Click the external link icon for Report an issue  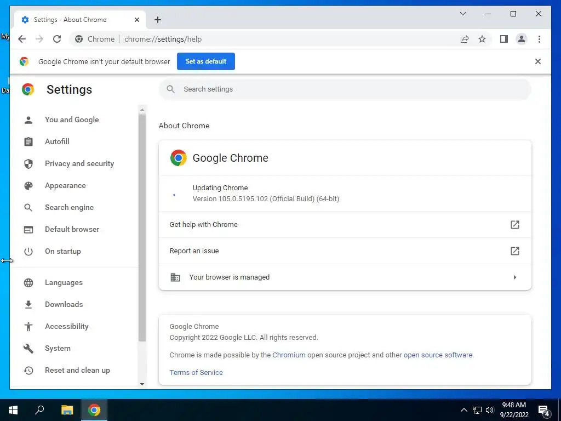pos(514,251)
